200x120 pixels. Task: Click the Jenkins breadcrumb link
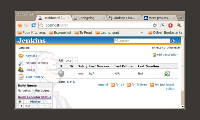pyautogui.click(x=24, y=48)
